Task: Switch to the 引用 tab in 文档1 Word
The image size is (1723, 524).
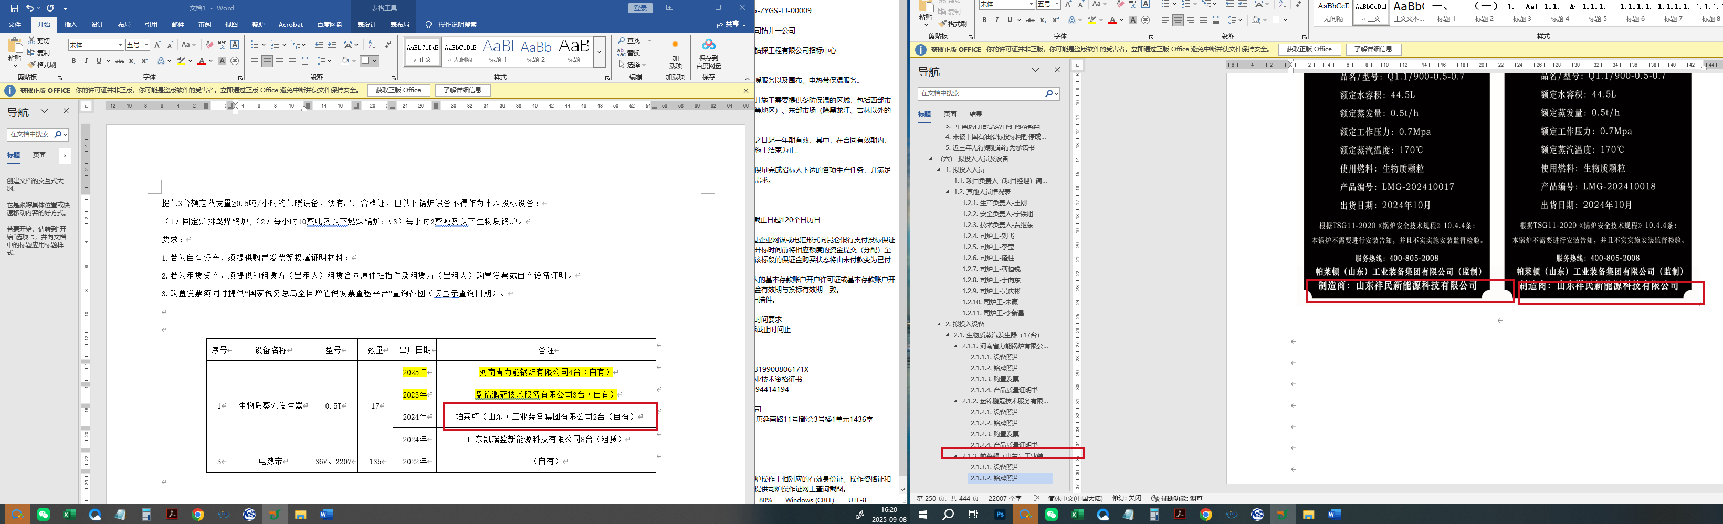Action: [x=151, y=25]
